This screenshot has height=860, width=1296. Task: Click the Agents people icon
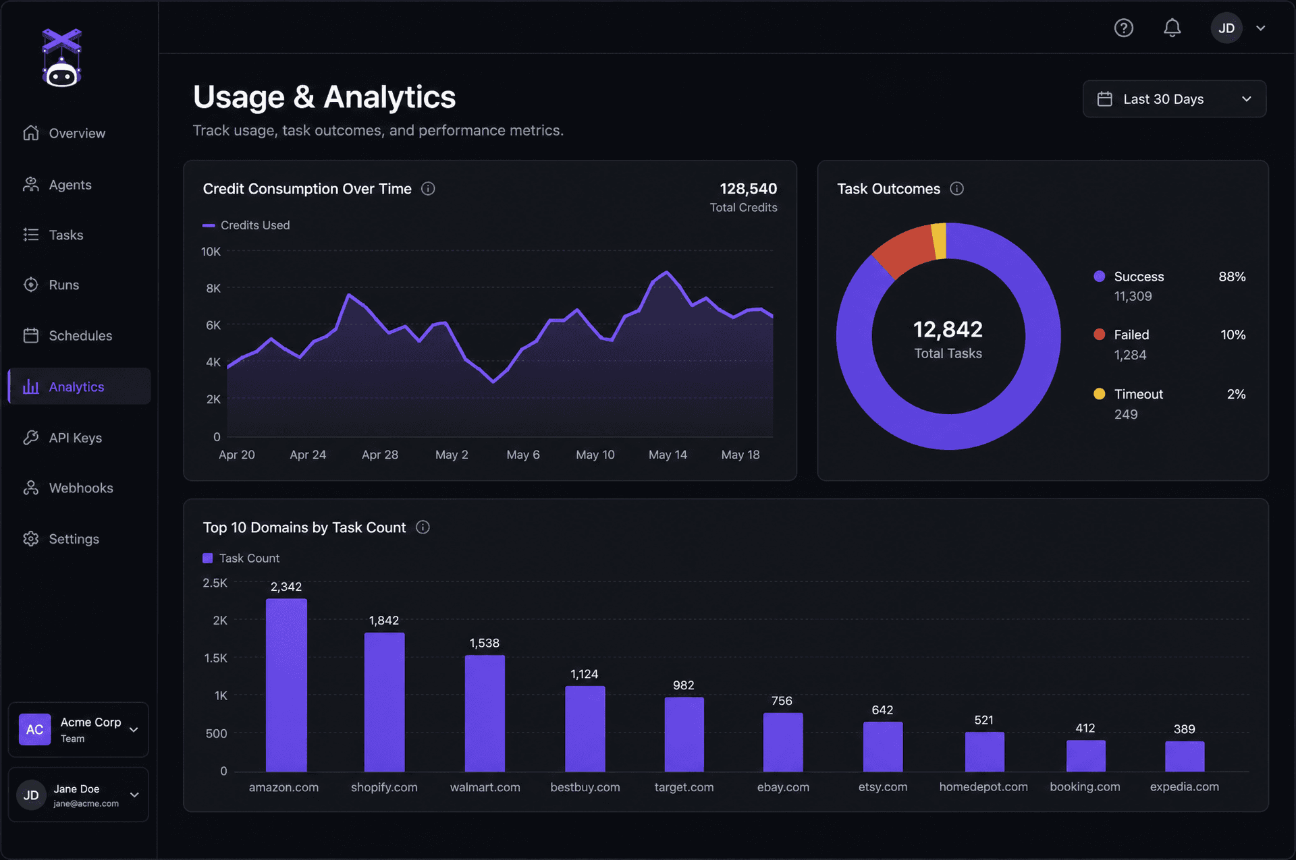[31, 184]
